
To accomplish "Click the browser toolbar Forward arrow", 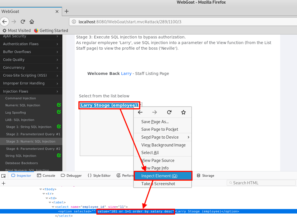I will tap(14, 22).
